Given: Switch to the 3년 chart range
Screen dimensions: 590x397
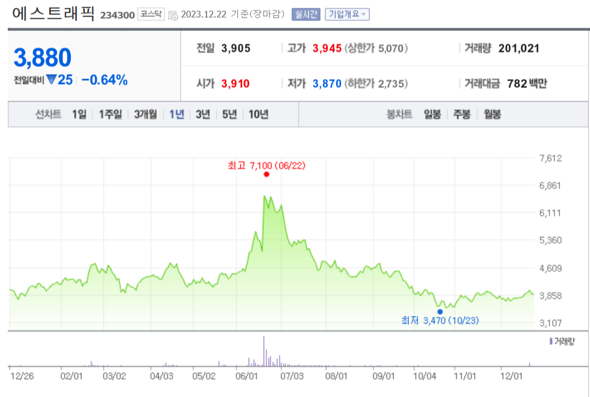Looking at the screenshot, I should [203, 114].
